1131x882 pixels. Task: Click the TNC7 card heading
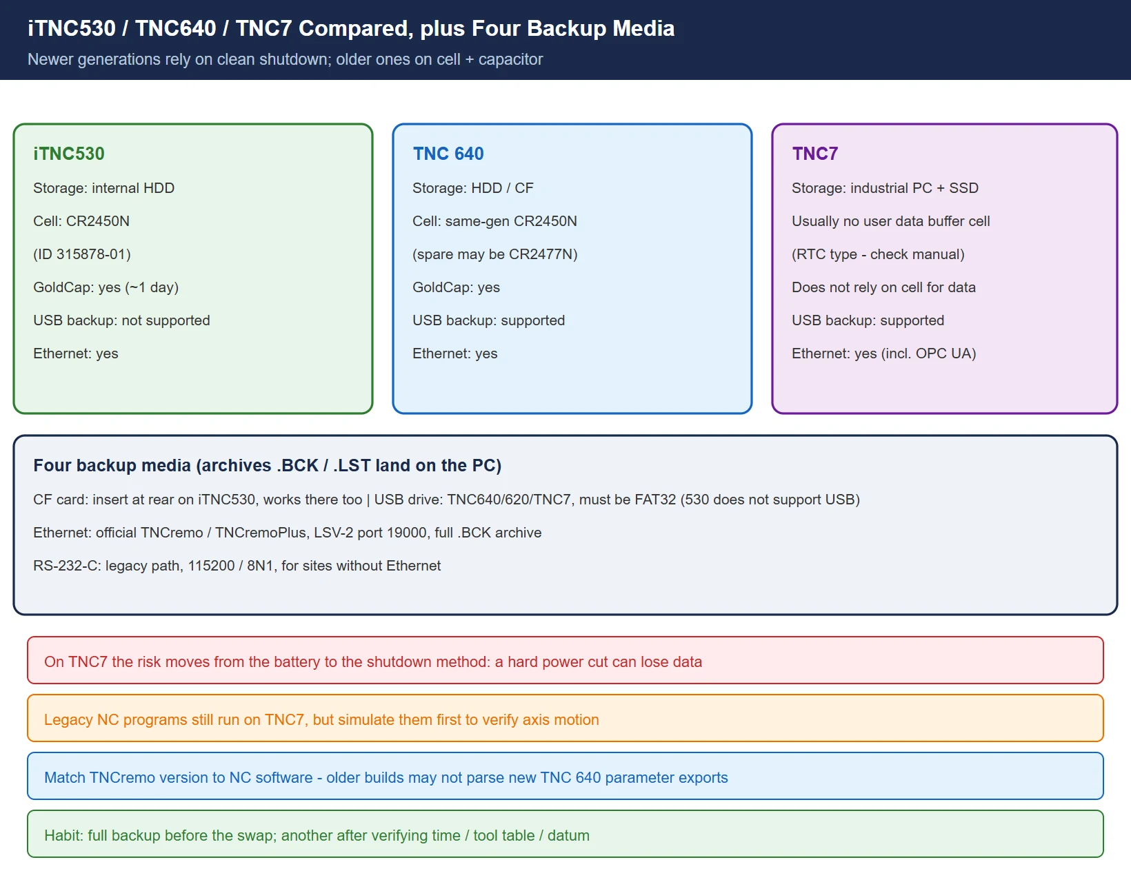815,154
